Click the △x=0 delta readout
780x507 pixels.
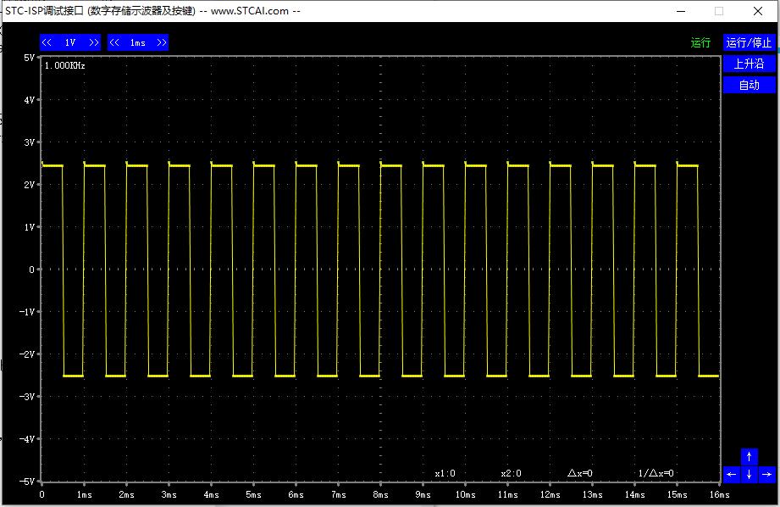(580, 473)
